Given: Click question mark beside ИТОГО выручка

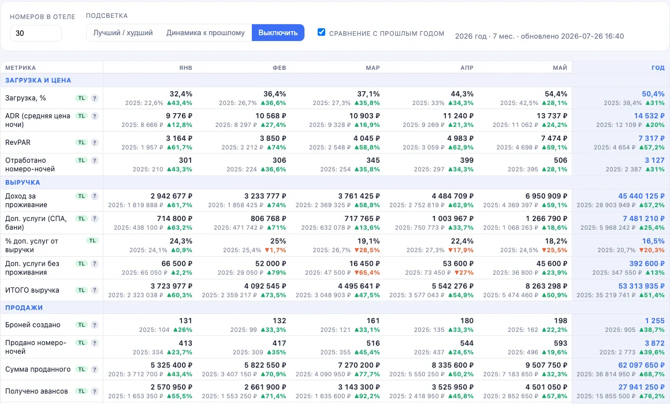Looking at the screenshot, I should (x=94, y=290).
